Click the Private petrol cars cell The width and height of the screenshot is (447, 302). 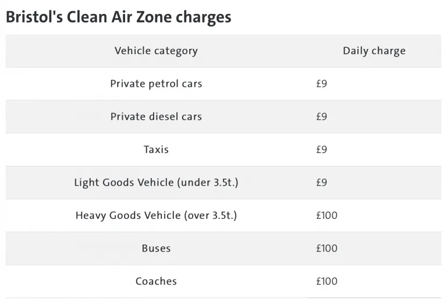(156, 84)
